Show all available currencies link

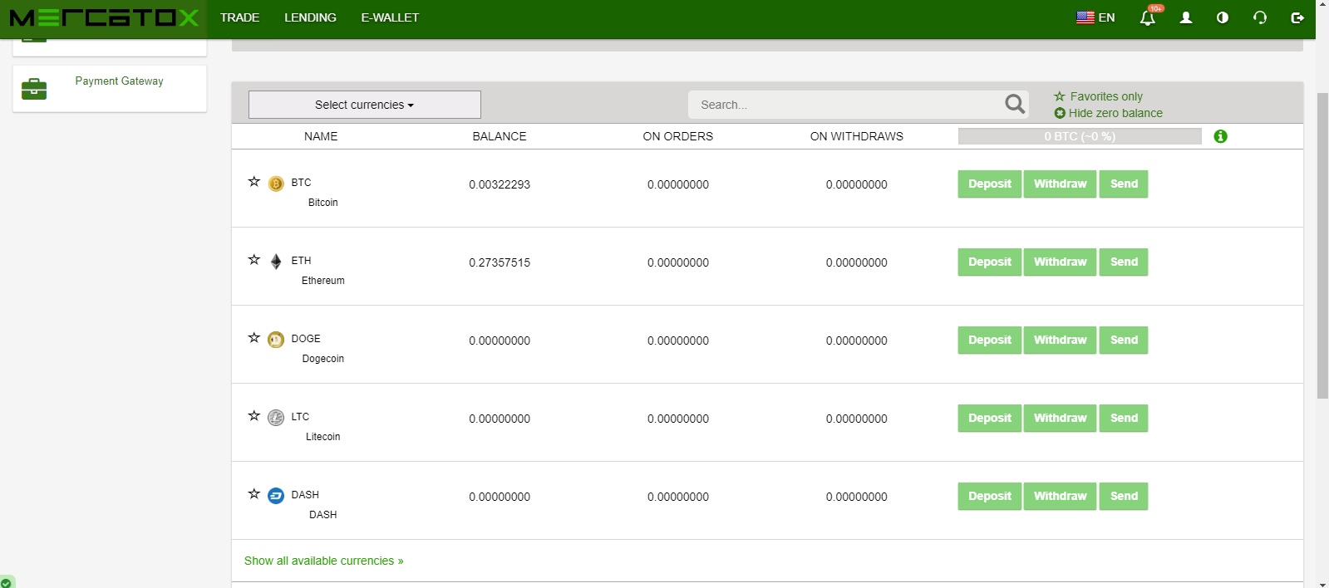(323, 561)
